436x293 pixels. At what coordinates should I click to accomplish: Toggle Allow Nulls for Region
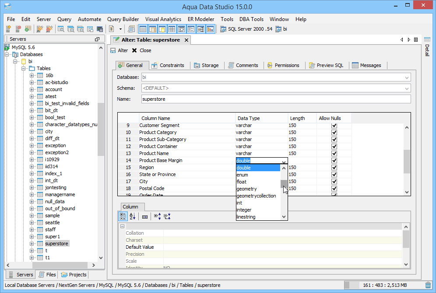334,167
